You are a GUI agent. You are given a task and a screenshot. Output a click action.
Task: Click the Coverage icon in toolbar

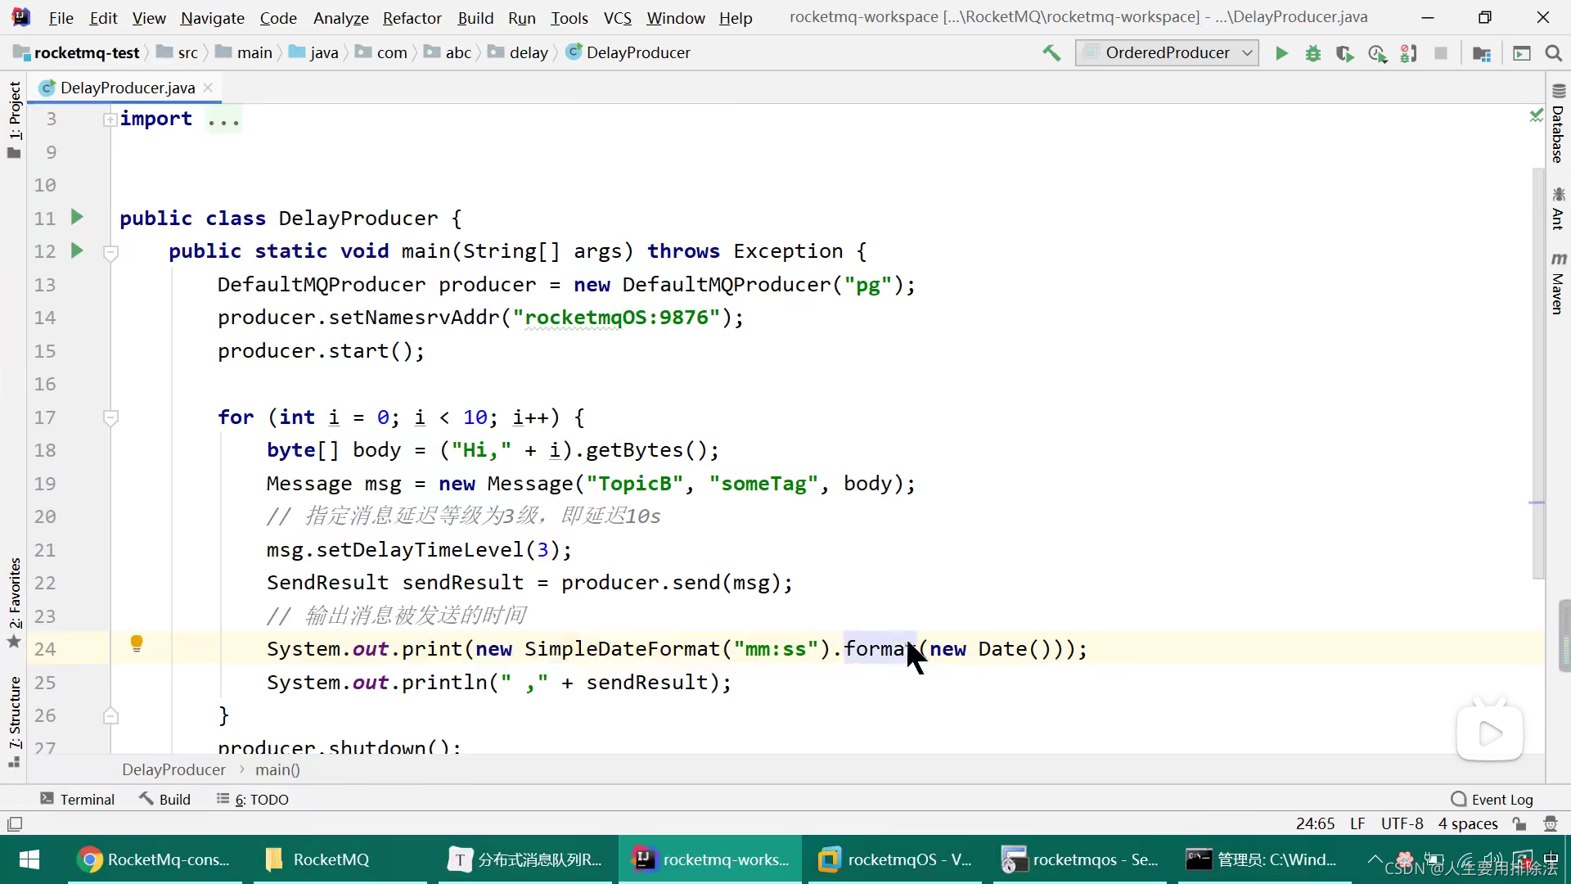[x=1345, y=52]
